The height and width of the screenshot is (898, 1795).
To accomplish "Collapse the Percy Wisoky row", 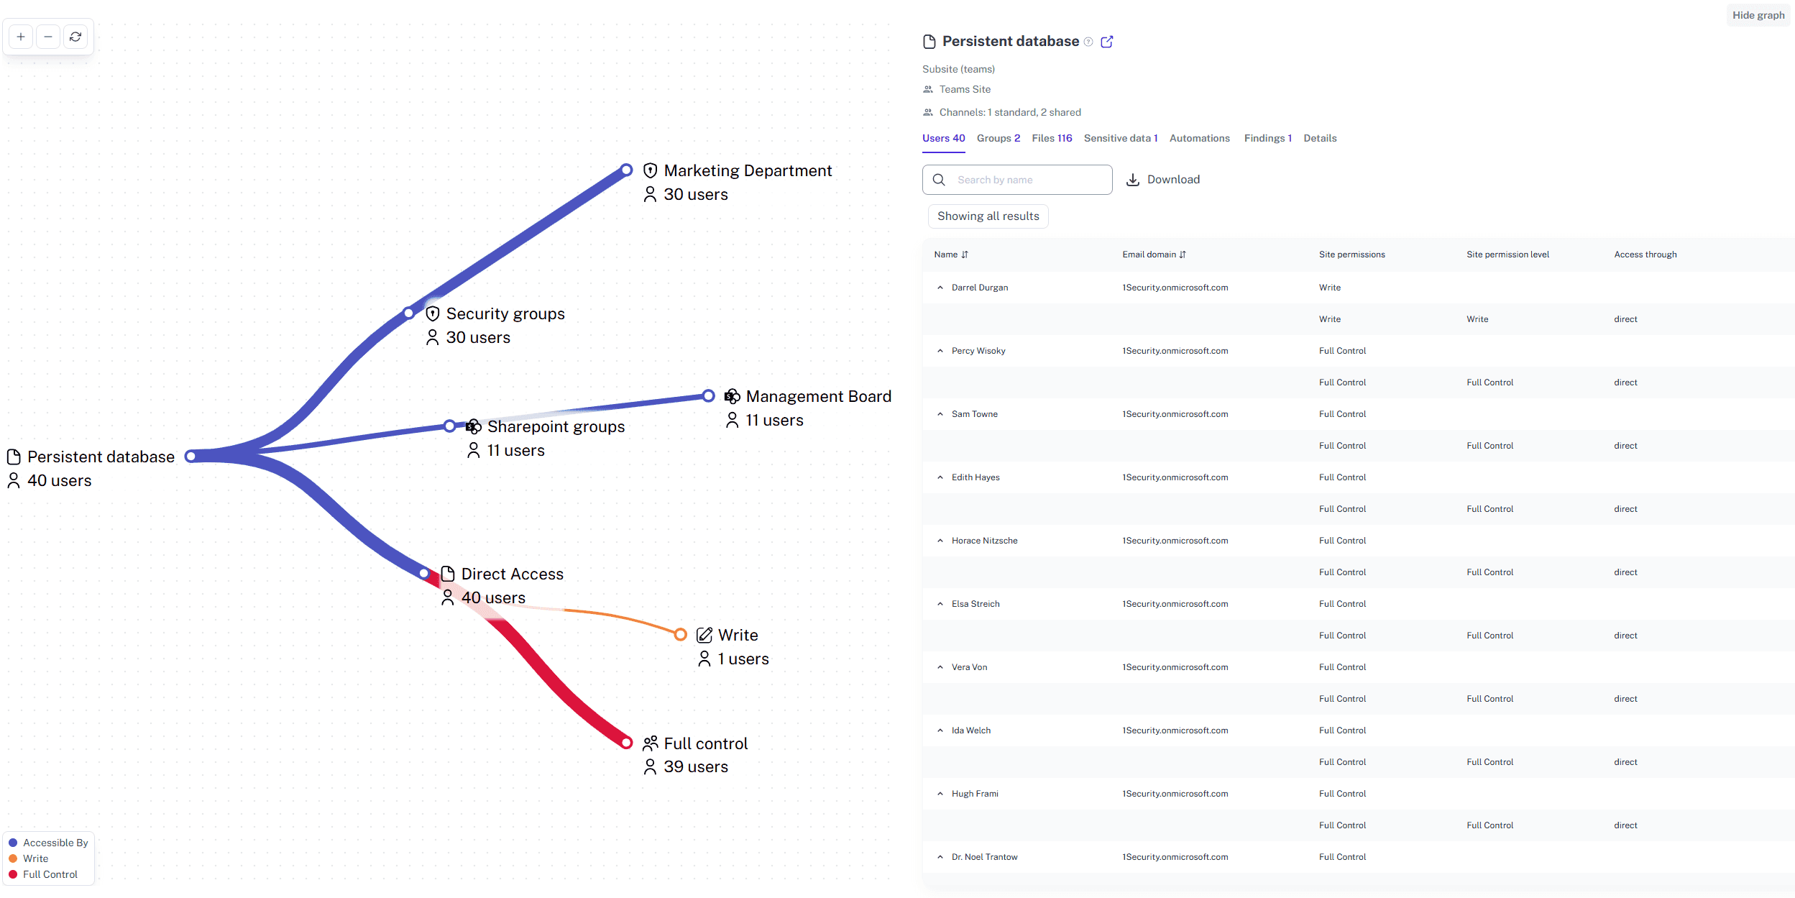I will [940, 351].
